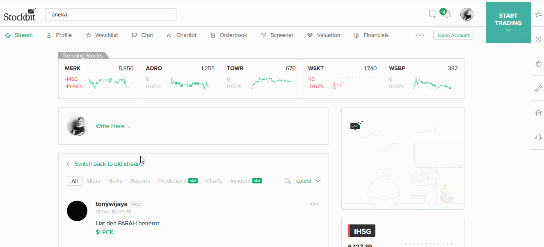Click the Stockbit logo

click(x=20, y=14)
